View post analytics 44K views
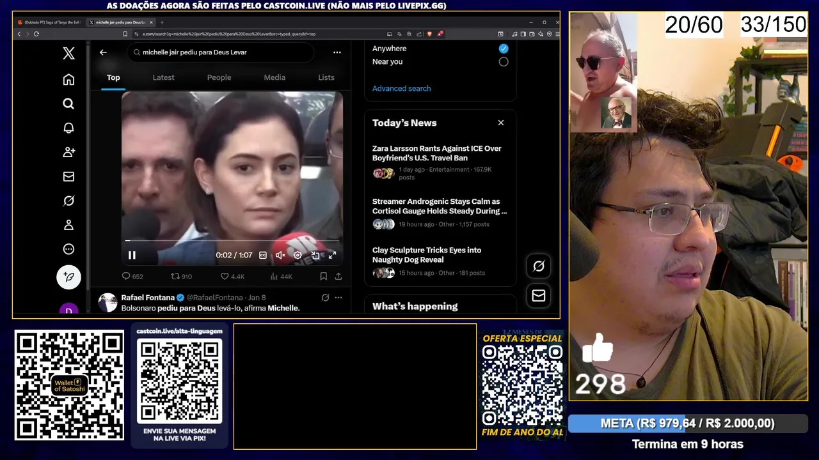This screenshot has width=819, height=460. point(281,277)
